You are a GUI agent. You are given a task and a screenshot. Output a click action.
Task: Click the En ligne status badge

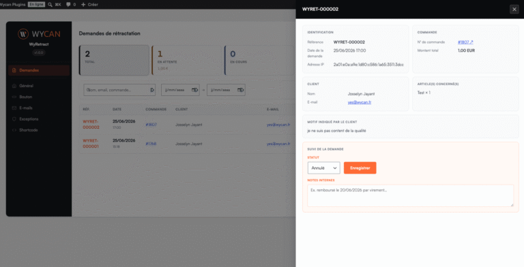(x=36, y=4)
